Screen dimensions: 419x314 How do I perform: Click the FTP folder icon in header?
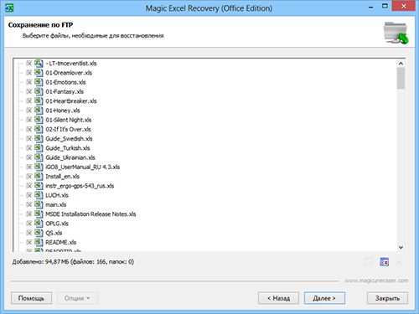[396, 33]
